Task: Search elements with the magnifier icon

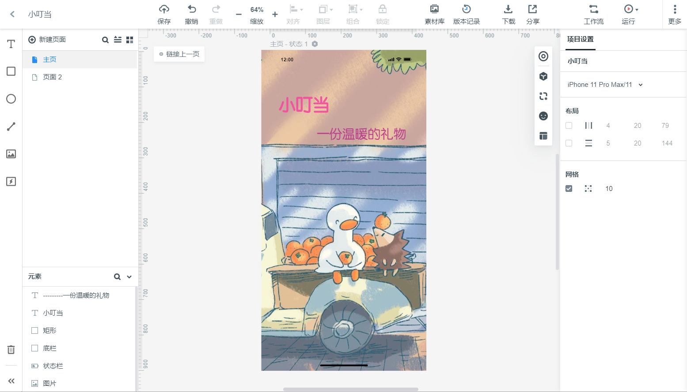Action: pos(117,277)
